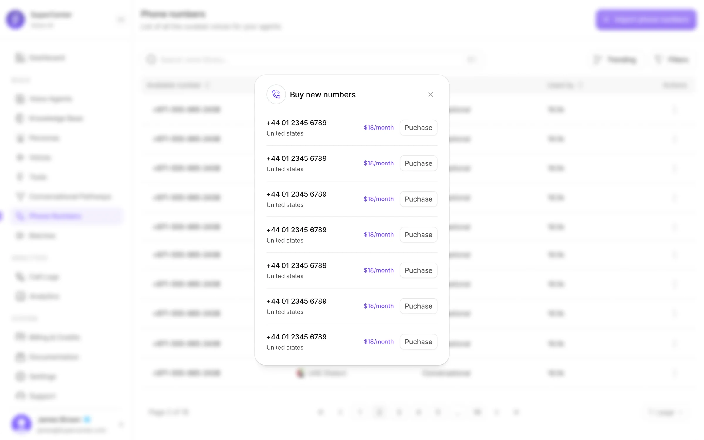This screenshot has width=704, height=440.
Task: Click the phone icon in dialog header
Action: (276, 94)
